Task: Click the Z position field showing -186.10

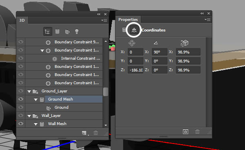Action: coord(135,70)
